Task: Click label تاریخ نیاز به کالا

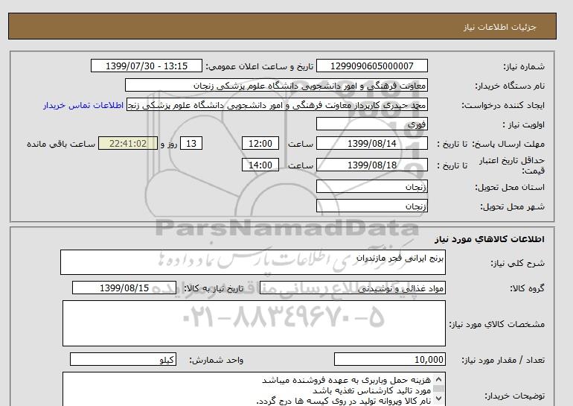Action: (x=214, y=288)
